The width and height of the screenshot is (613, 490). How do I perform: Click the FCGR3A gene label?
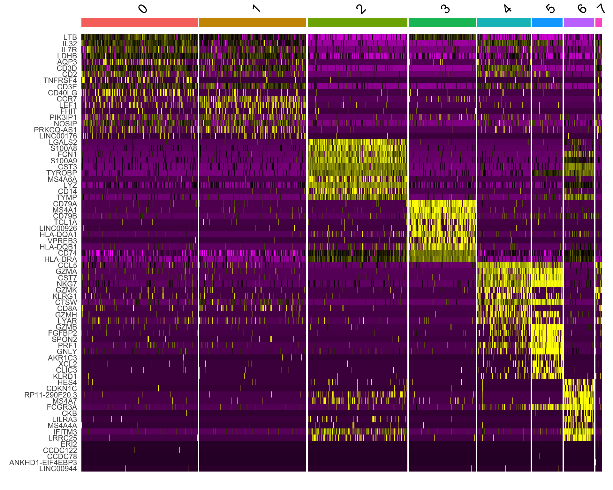click(x=62, y=407)
